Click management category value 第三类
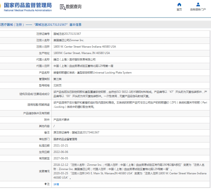Image resolution: width=211 pixels, height=189 pixels. [x=57, y=79]
